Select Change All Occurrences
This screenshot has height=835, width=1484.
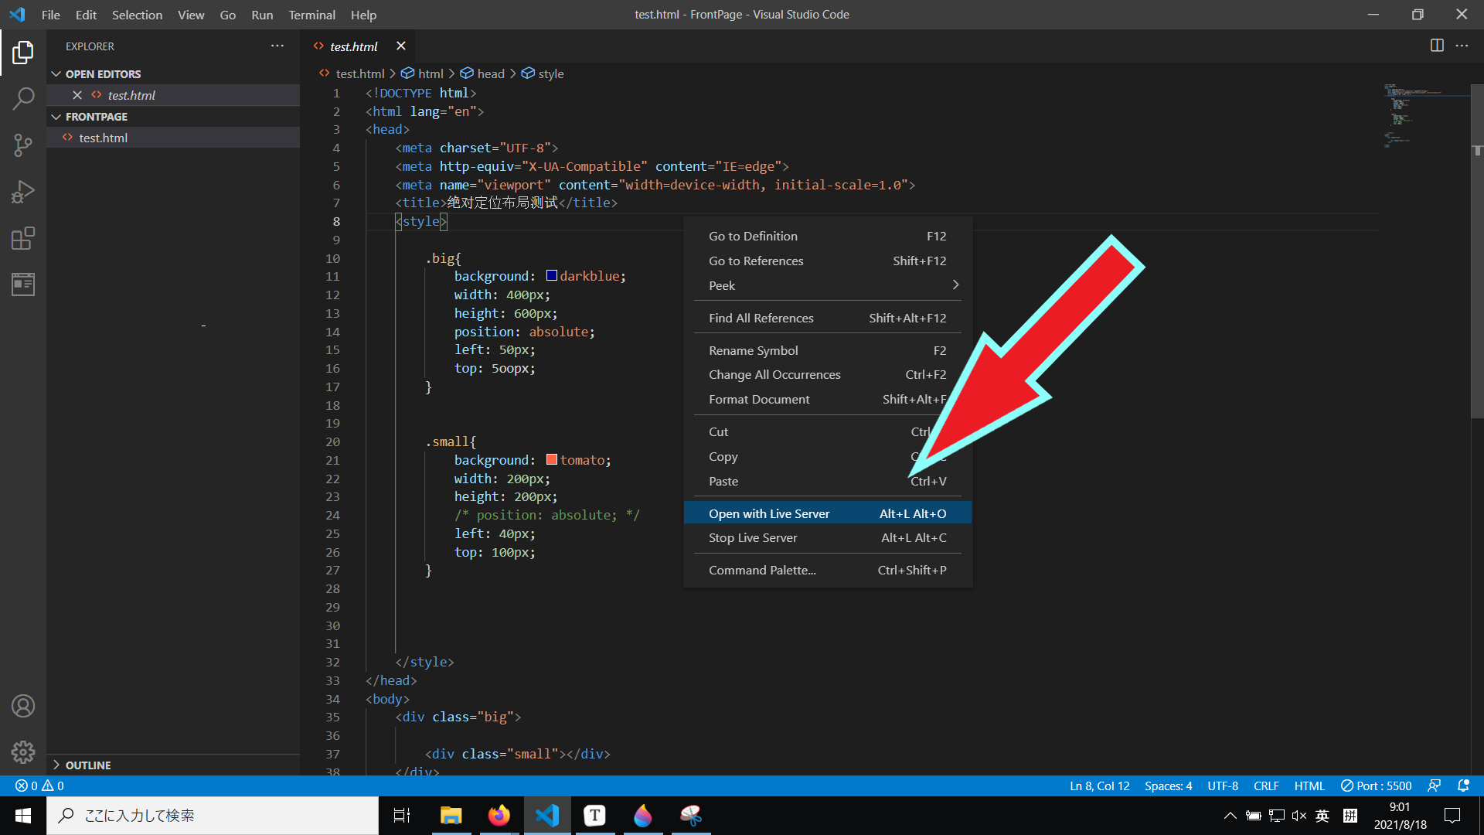[x=827, y=375]
